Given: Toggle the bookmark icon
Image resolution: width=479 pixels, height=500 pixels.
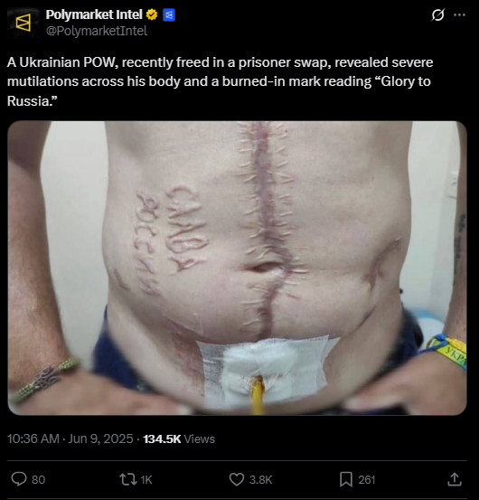Looking at the screenshot, I should coord(346,479).
